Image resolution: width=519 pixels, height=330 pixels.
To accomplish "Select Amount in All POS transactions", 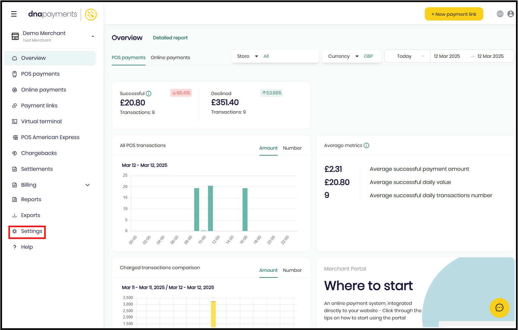I will click(268, 148).
